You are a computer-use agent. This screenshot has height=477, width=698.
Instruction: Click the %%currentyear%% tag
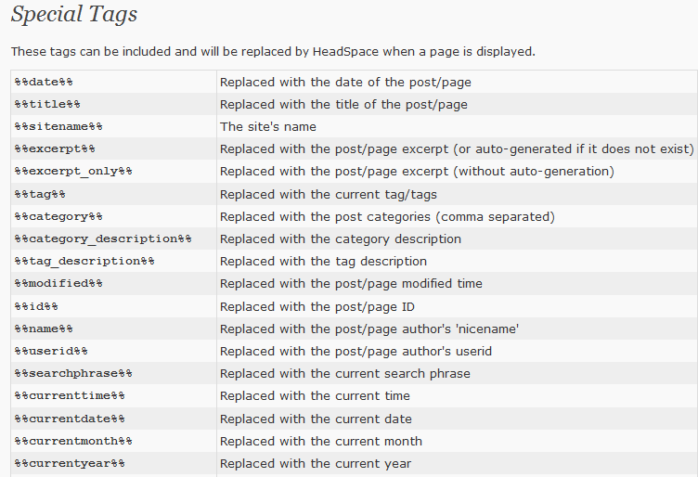70,463
